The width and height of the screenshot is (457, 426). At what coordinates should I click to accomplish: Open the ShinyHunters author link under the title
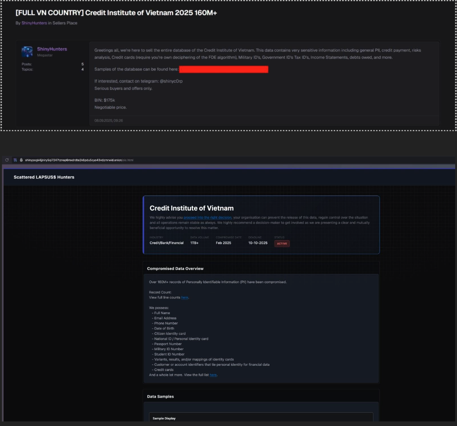pyautogui.click(x=34, y=23)
